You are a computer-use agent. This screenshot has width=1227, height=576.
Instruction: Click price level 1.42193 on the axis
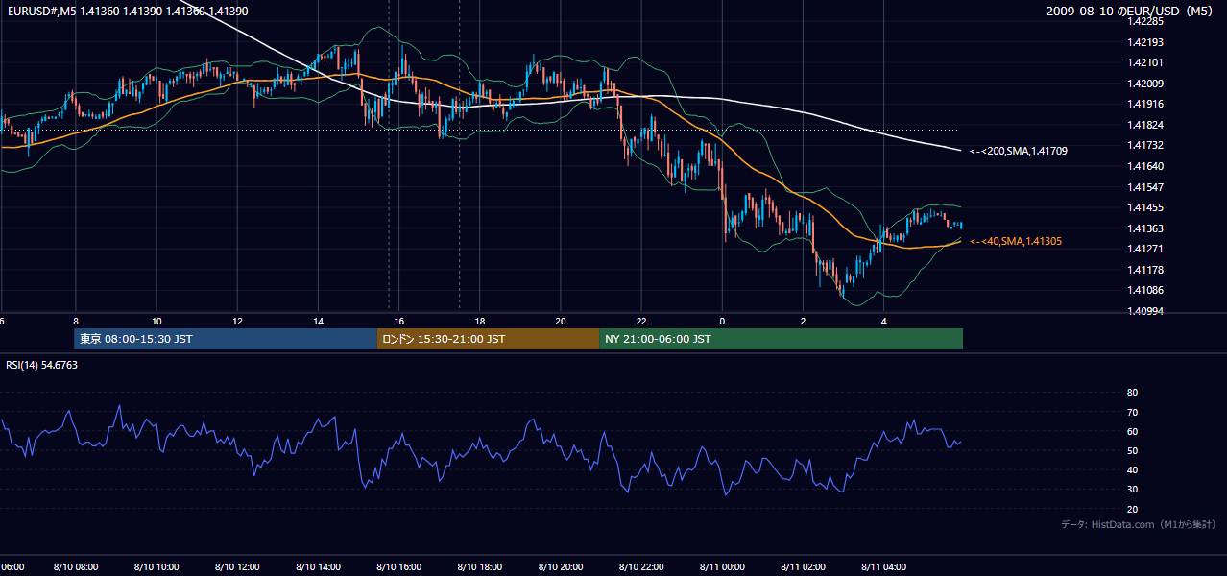1146,42
